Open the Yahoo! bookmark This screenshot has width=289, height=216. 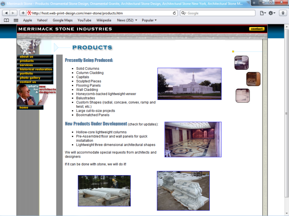[x=42, y=20]
